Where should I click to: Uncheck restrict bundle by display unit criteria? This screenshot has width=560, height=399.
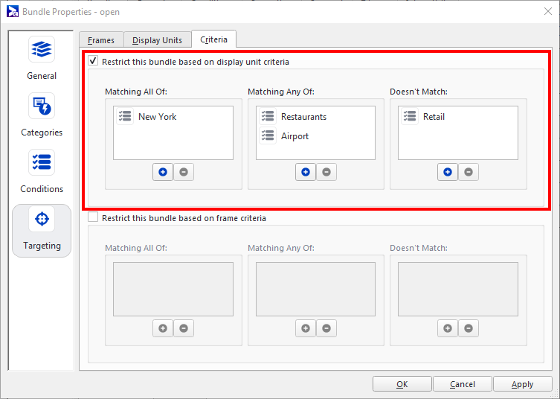click(93, 62)
